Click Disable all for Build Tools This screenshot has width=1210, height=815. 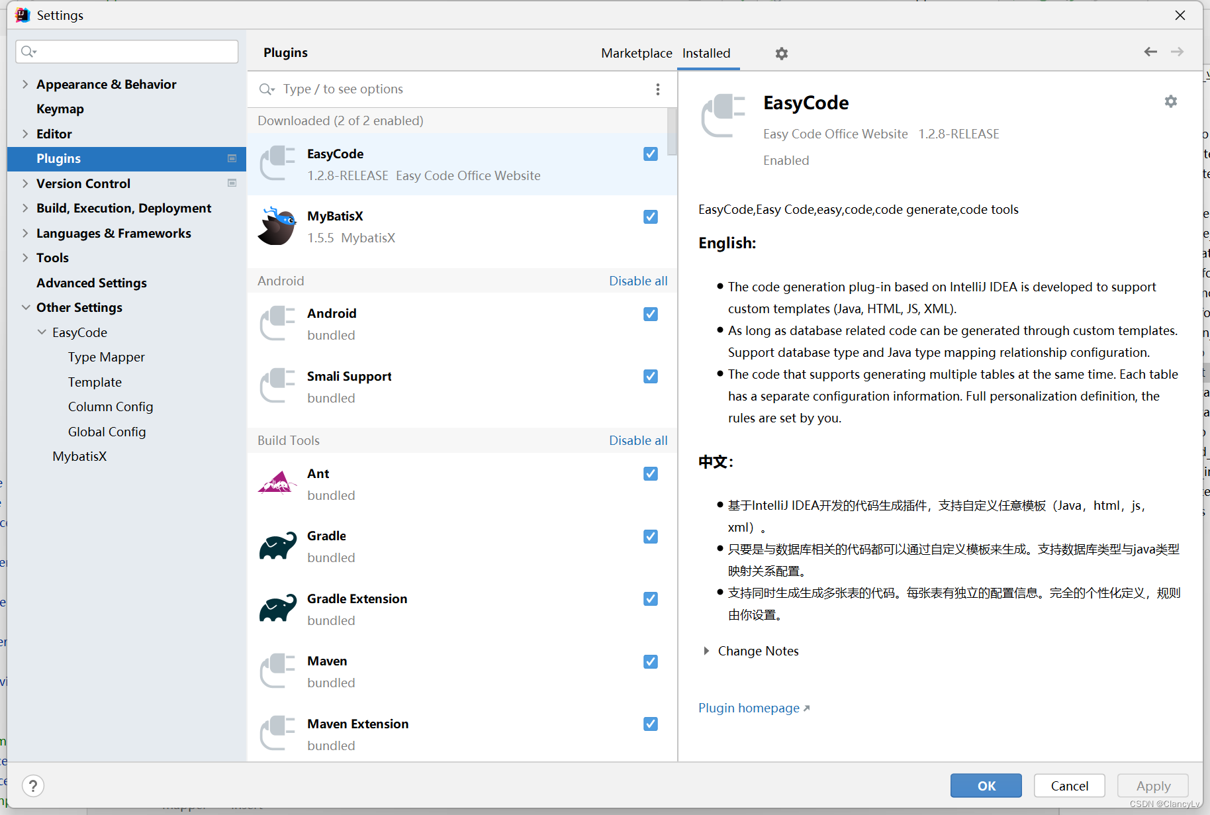point(638,440)
